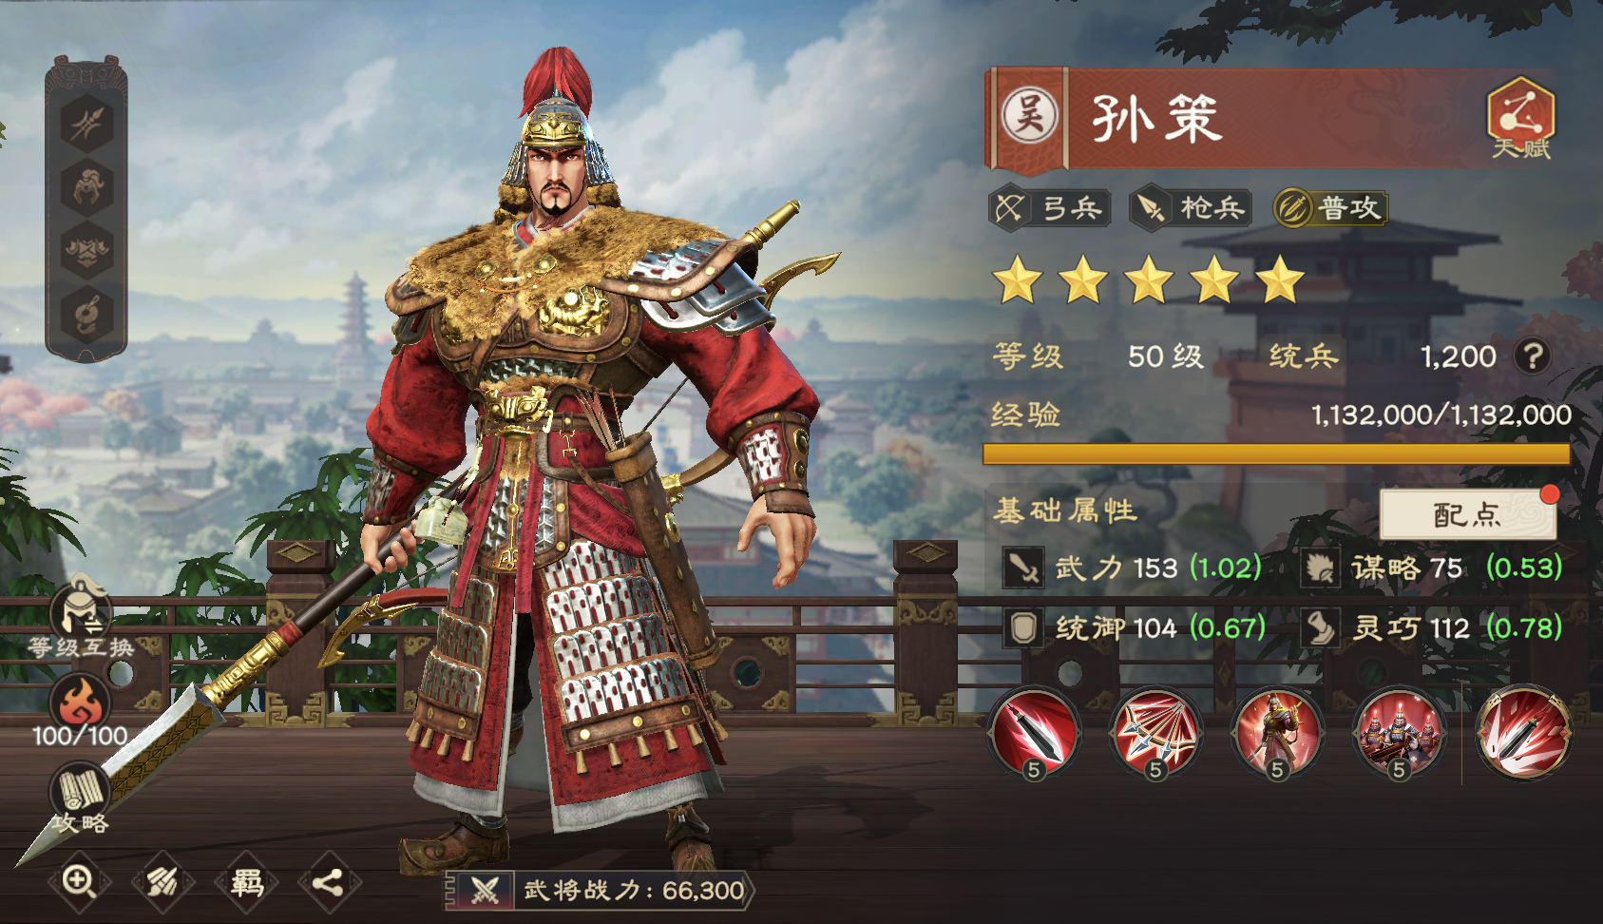Click the experience progress bar
The image size is (1603, 924).
click(1276, 453)
